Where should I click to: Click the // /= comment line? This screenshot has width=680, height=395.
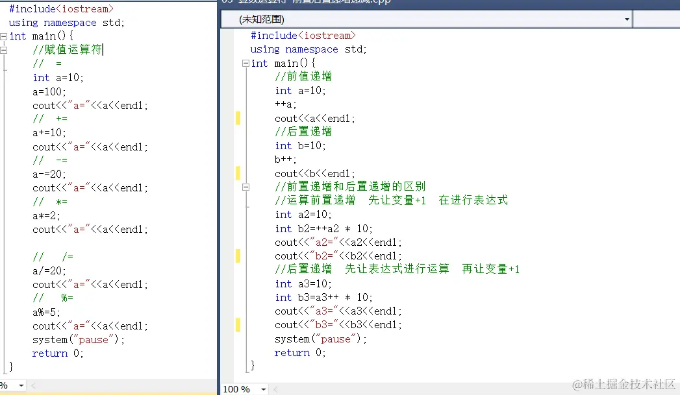pos(53,257)
